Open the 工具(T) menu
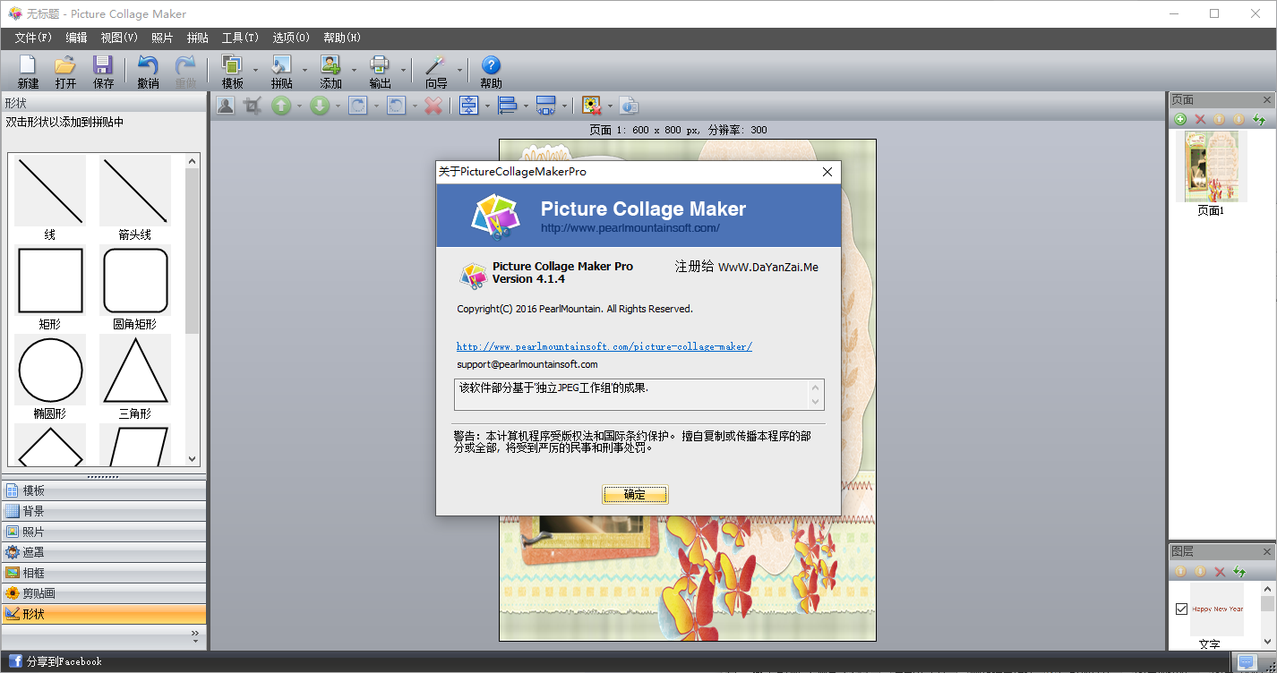The width and height of the screenshot is (1277, 673). point(240,38)
